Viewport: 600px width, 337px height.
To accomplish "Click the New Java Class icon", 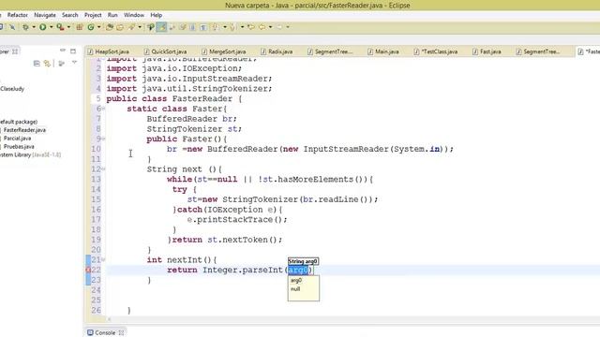I will (91, 27).
